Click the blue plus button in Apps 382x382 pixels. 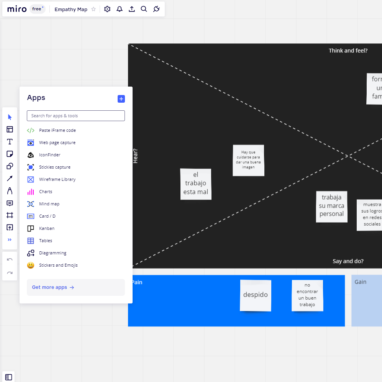[x=121, y=99]
